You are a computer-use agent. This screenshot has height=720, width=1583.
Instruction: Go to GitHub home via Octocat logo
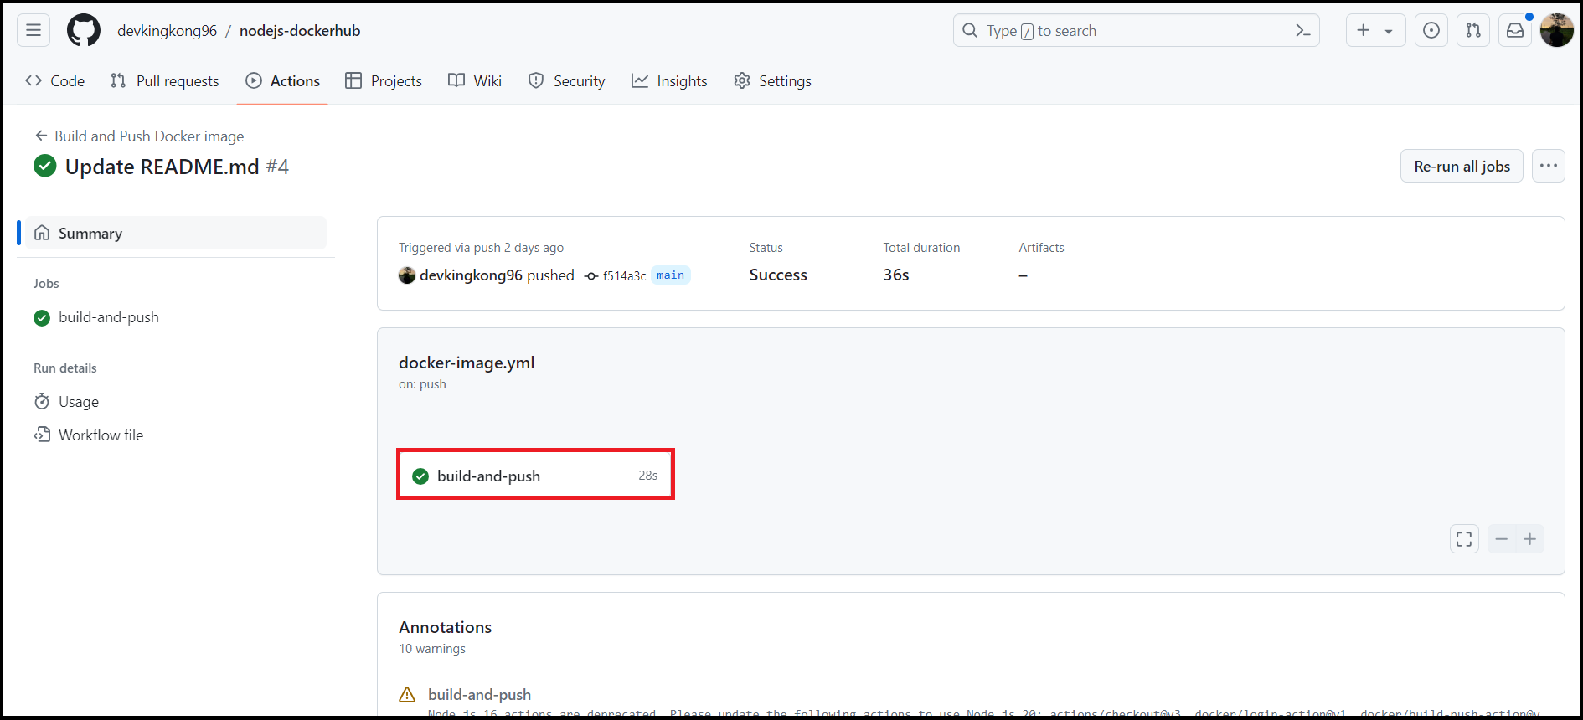[84, 30]
